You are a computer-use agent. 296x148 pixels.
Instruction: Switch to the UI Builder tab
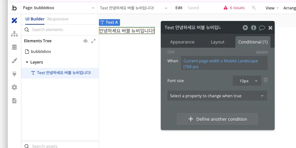tap(35, 19)
